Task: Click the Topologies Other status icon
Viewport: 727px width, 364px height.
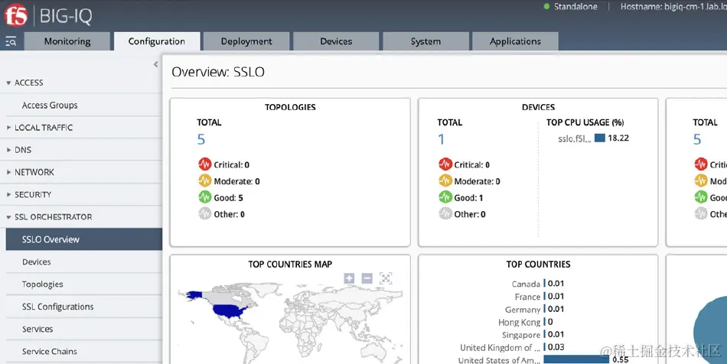Action: [x=205, y=214]
